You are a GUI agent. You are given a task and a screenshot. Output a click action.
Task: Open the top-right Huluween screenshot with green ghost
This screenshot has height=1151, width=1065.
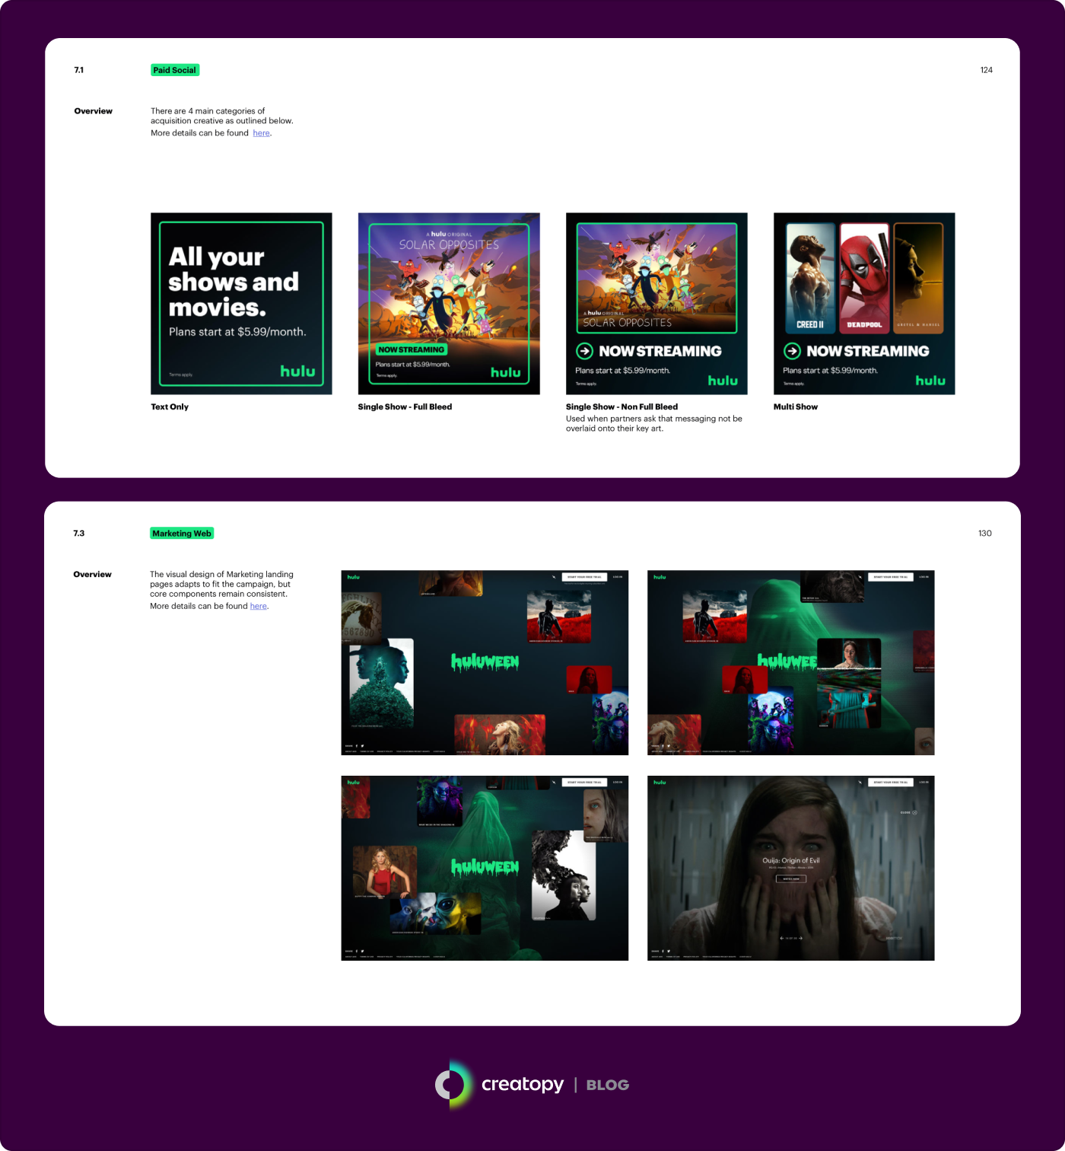(790, 662)
